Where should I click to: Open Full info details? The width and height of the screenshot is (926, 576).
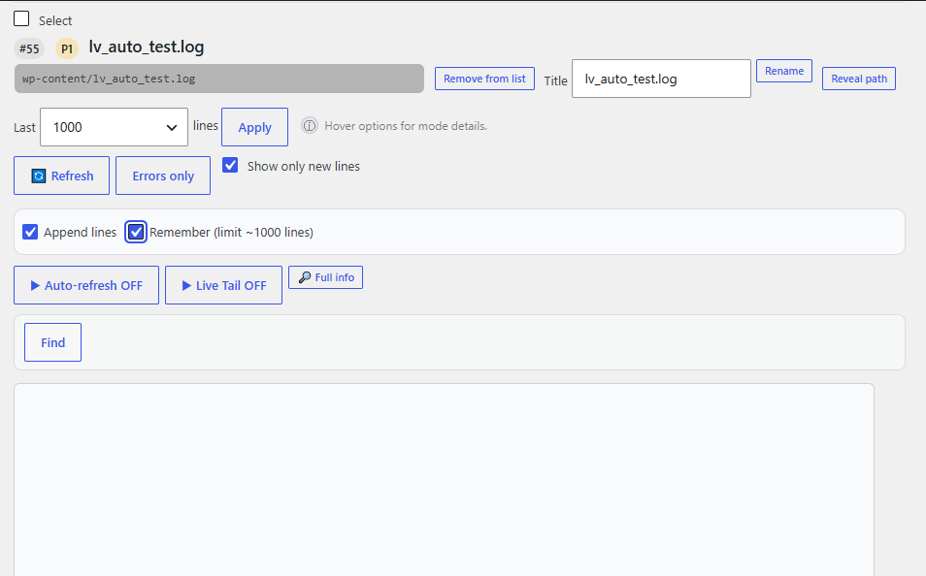[x=325, y=277]
